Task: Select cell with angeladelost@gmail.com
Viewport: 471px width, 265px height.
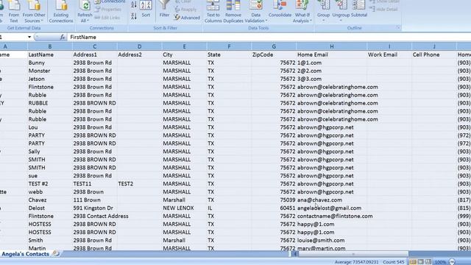Action: [x=332, y=208]
